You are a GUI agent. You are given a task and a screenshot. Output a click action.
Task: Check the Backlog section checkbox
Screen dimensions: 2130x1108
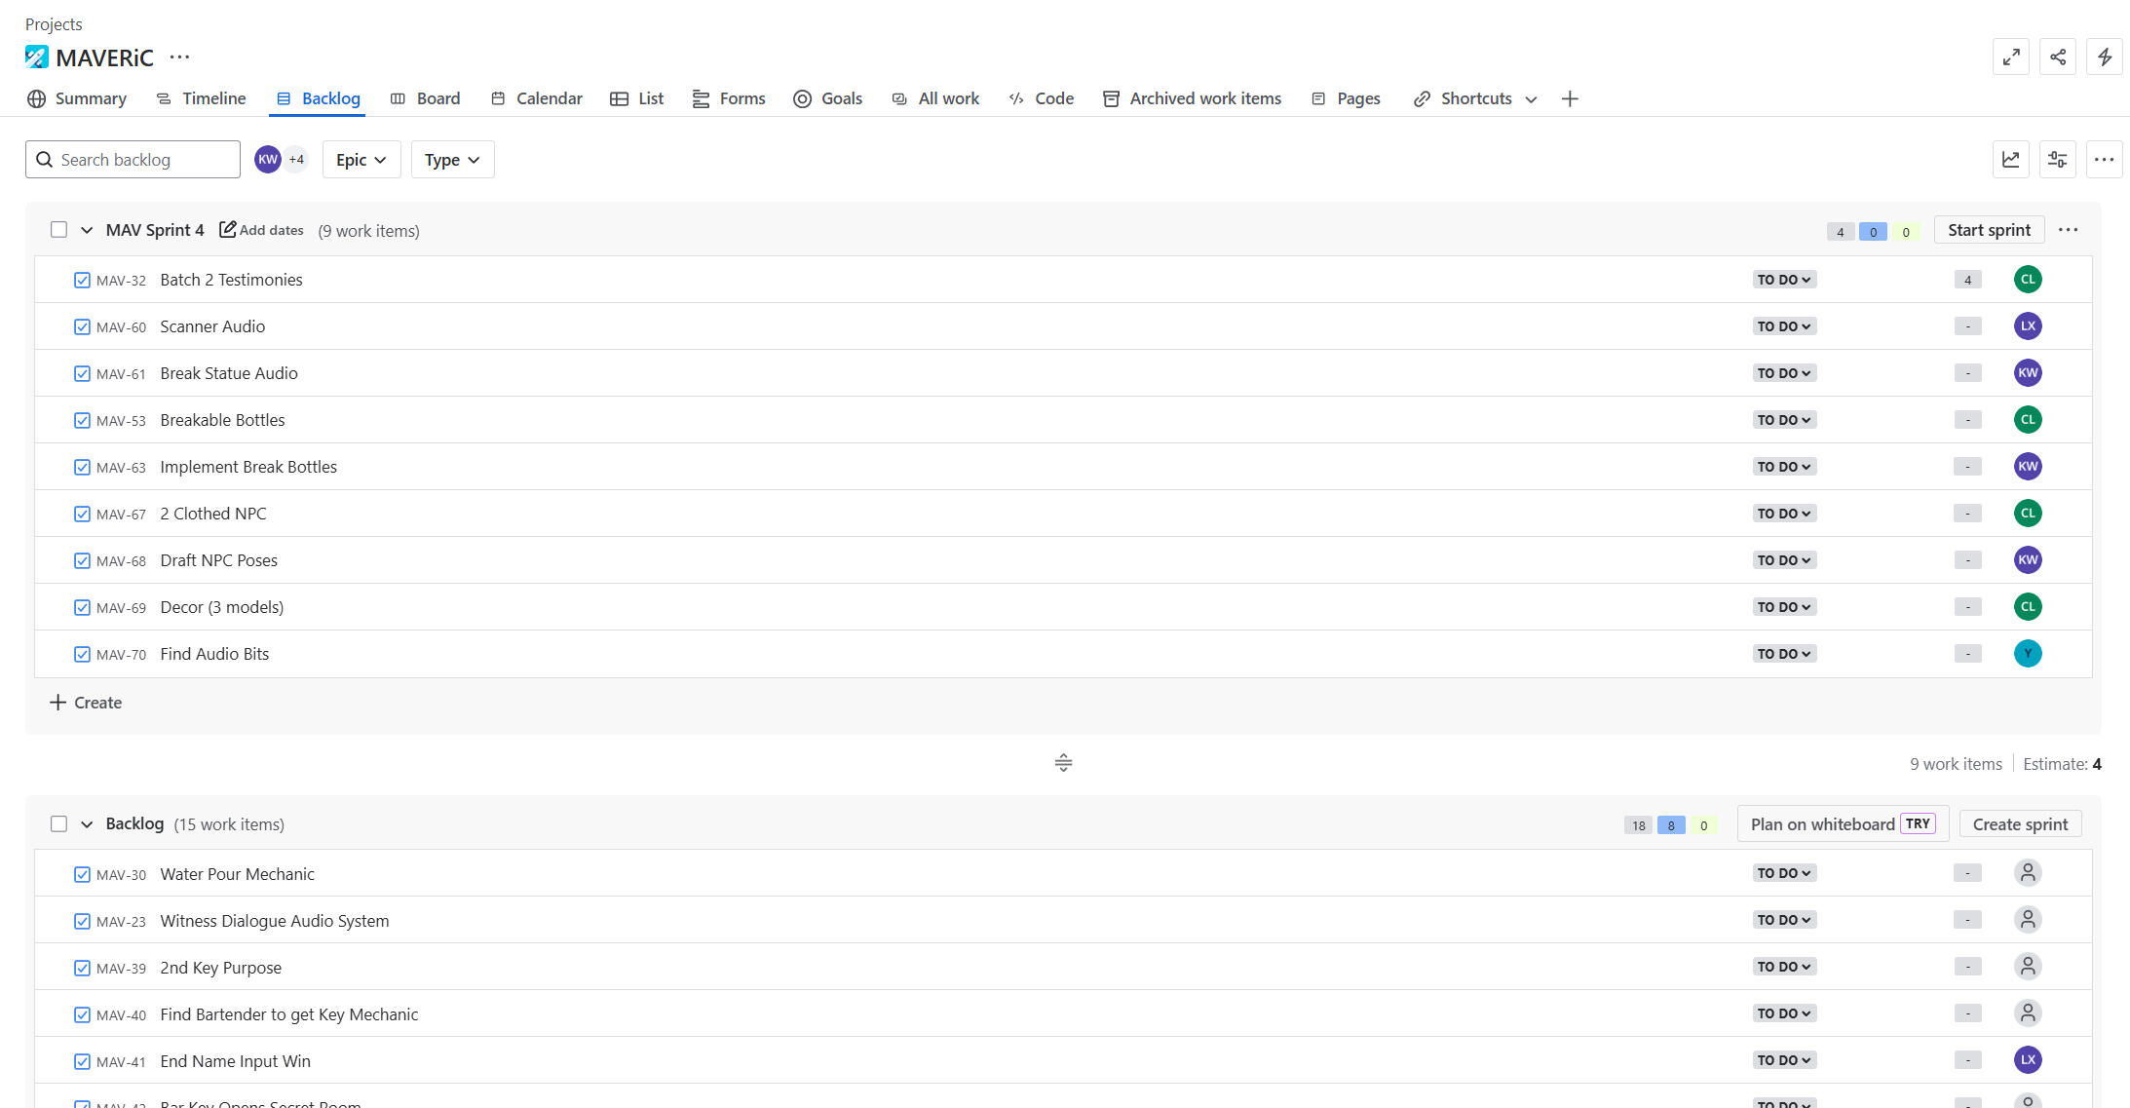[x=59, y=824]
